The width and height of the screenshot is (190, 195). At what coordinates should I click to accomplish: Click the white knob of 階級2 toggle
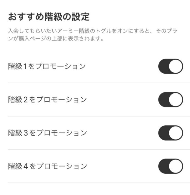[x=176, y=99]
